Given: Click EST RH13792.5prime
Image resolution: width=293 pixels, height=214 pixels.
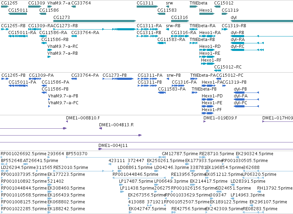Looking at the screenshot, I should click(275, 188).
